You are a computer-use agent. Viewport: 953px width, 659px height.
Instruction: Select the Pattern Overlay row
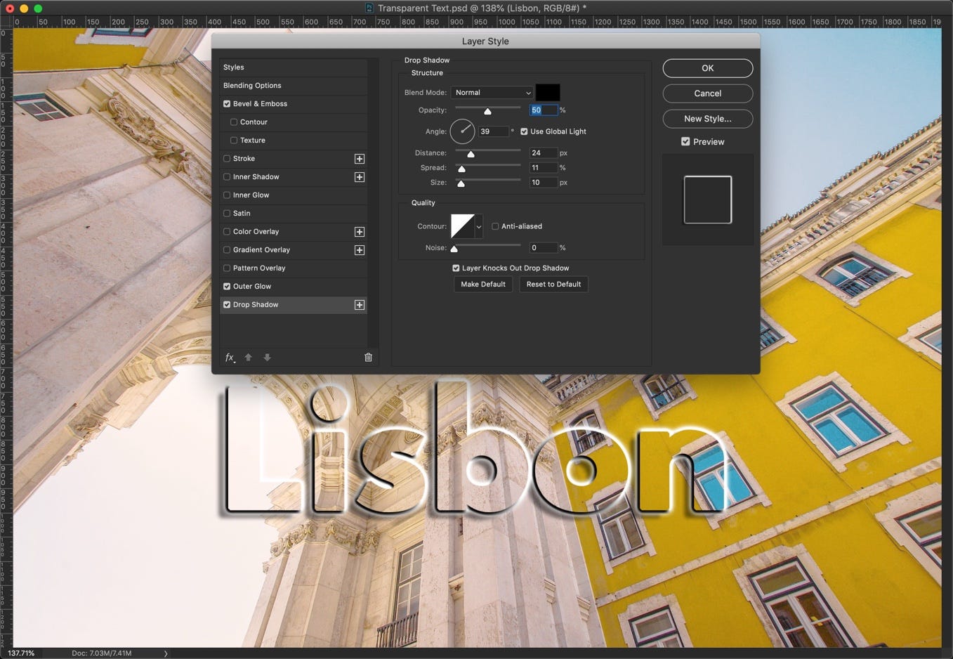click(294, 268)
